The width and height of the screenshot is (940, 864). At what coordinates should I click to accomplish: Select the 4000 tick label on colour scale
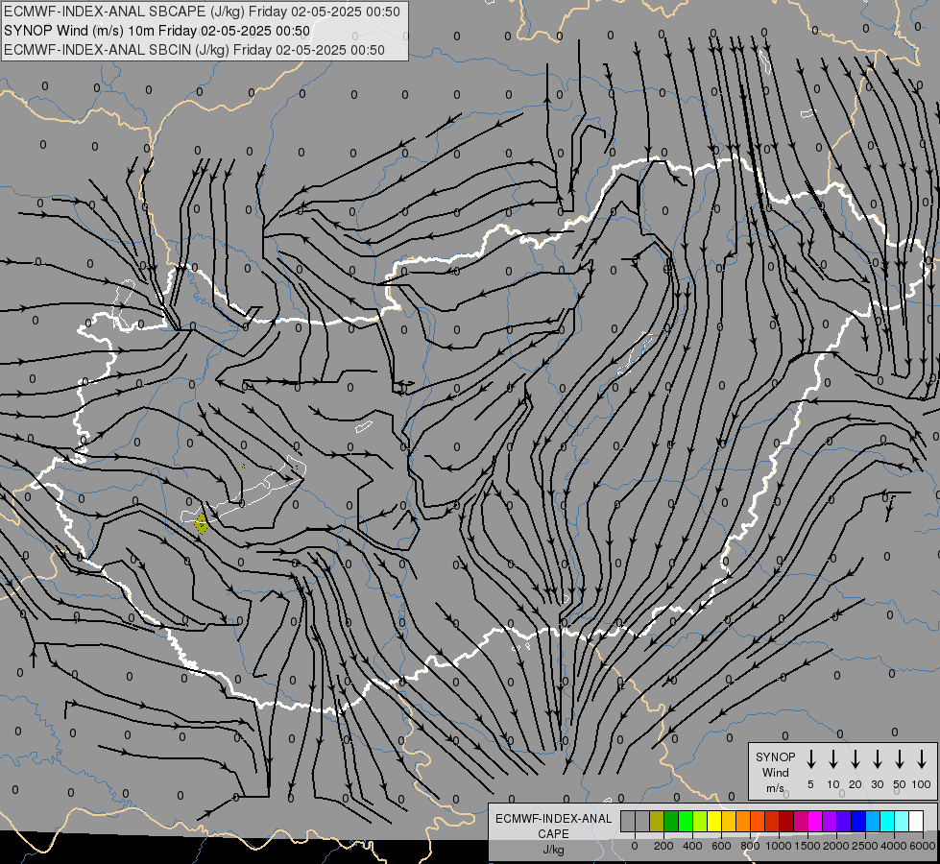(x=894, y=846)
